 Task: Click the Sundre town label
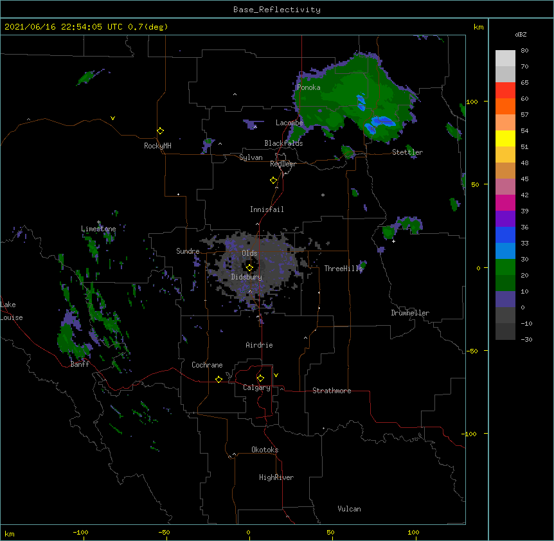click(x=188, y=251)
